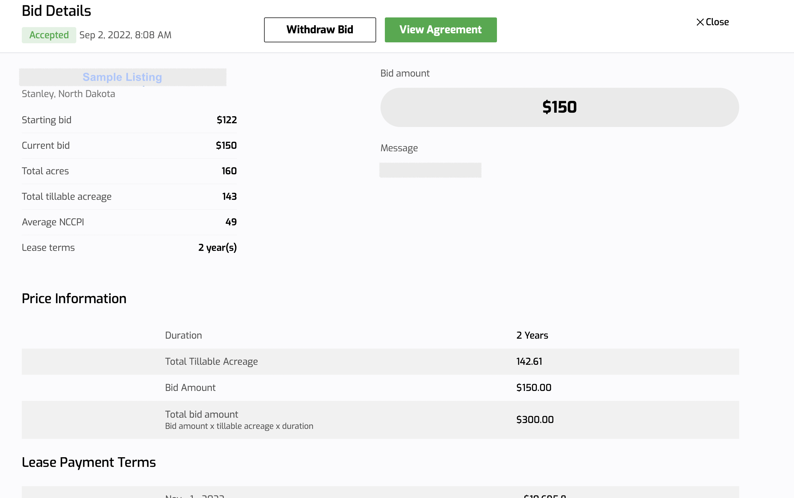This screenshot has height=498, width=794.
Task: Click the Bid Details heading
Action: (56, 11)
